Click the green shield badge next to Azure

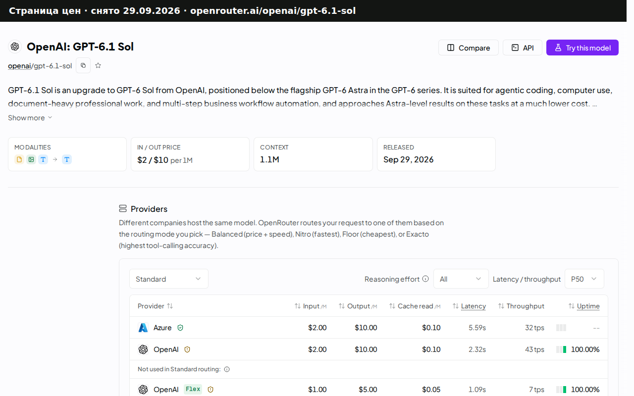[180, 328]
